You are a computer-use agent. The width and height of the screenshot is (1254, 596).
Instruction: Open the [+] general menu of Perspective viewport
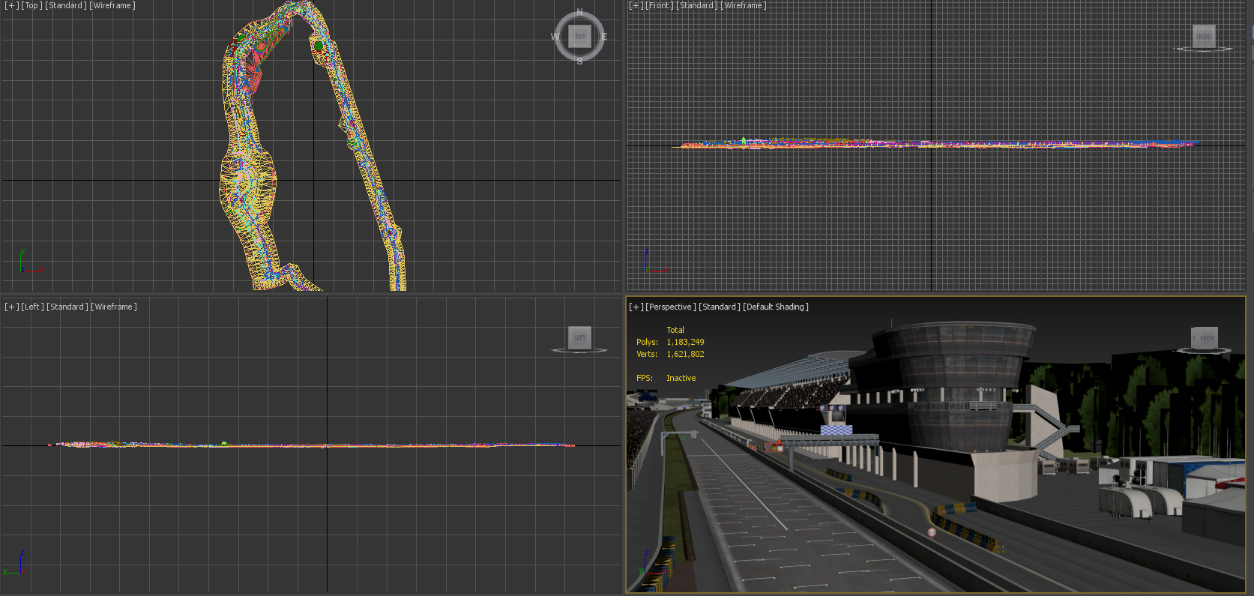click(636, 307)
